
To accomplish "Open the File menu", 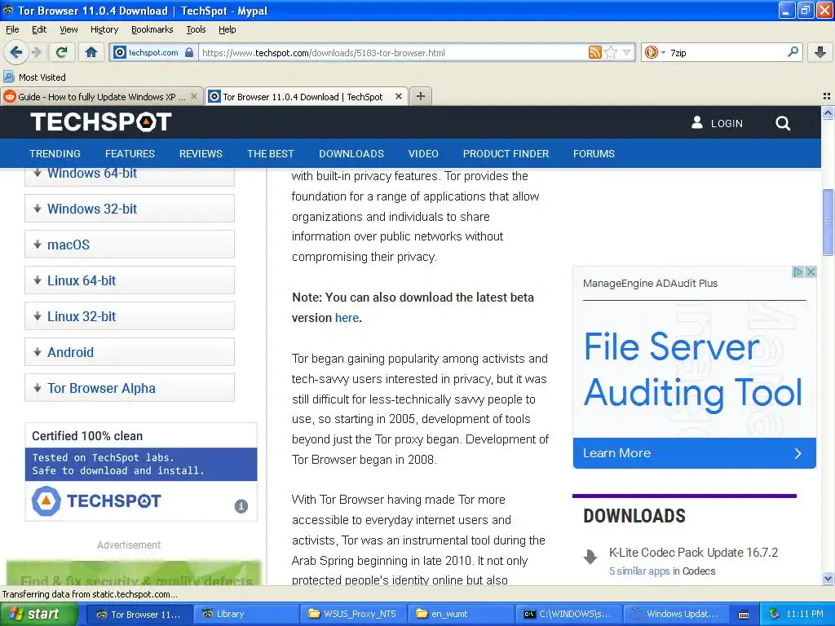I will (x=12, y=29).
